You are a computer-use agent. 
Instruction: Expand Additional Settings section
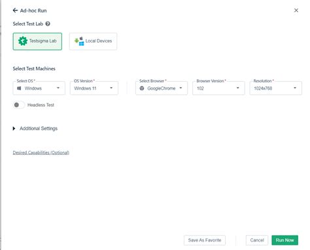35,128
